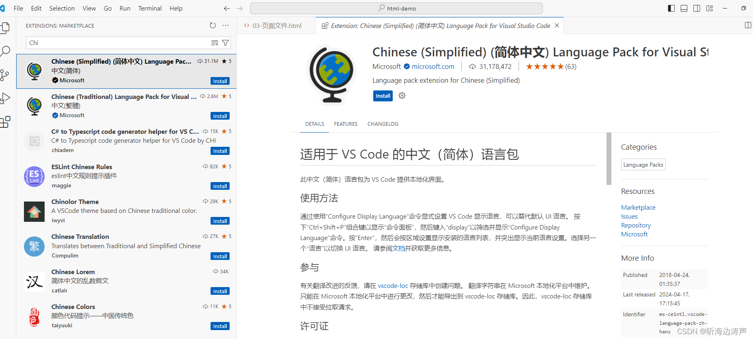Clear extensions search results icon

pyautogui.click(x=215, y=43)
